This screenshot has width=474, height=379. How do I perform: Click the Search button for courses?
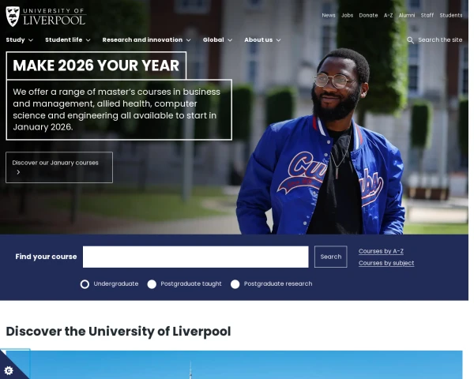click(x=331, y=257)
